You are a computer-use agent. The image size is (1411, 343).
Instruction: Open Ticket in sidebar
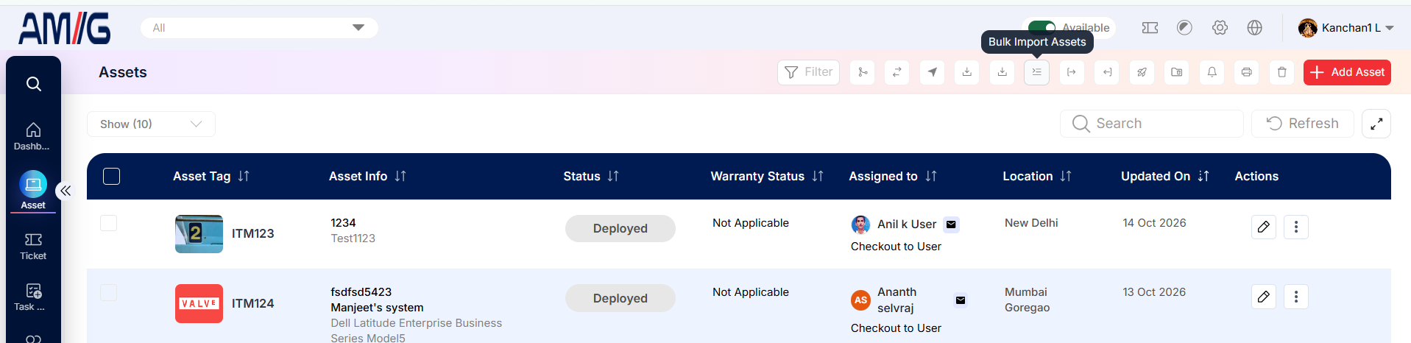coord(33,247)
